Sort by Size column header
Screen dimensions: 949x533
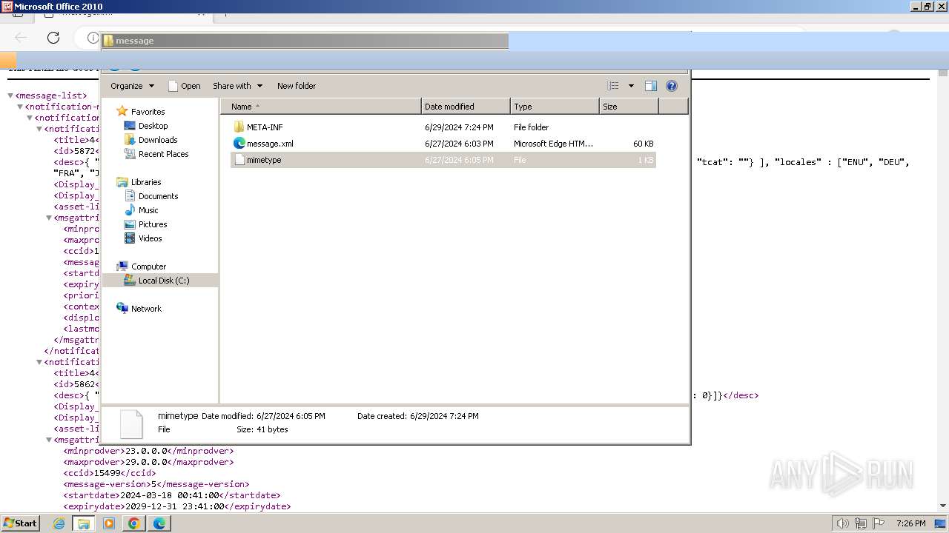coord(629,107)
